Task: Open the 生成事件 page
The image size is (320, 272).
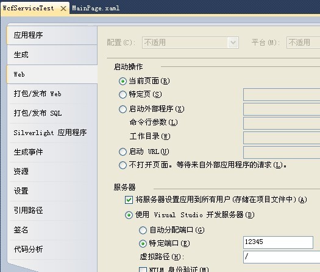Action: pos(52,152)
